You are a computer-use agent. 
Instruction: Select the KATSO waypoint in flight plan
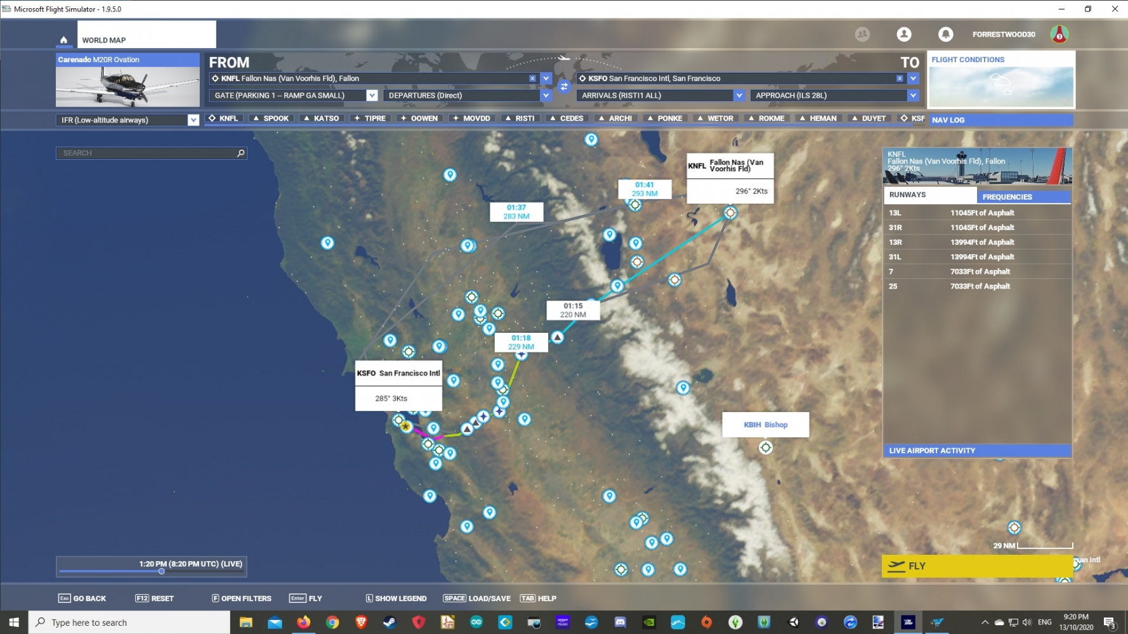(322, 119)
